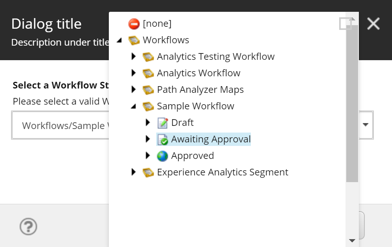Select the [none] option
Screen dimensions: 392x247
(157, 23)
